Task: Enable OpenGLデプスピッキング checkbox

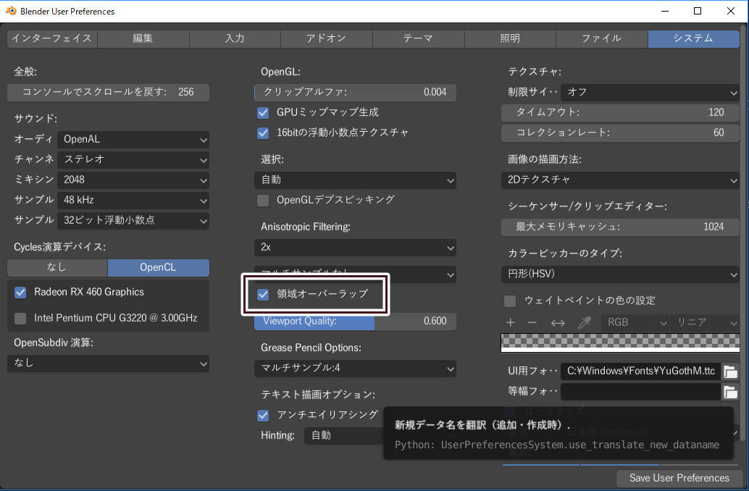Action: tap(263, 200)
